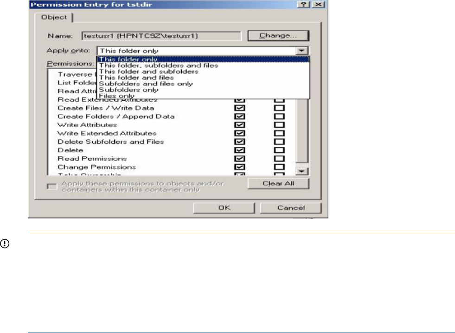Screen dimensions: 455x333
Task: Check Deny box for Write Attributes
Action: 279,125
